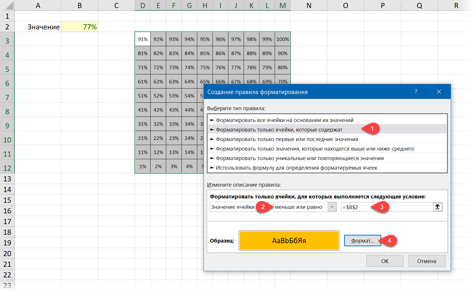The height and width of the screenshot is (291, 474).
Task: Select the cell showing 3%
Action: pos(174,166)
